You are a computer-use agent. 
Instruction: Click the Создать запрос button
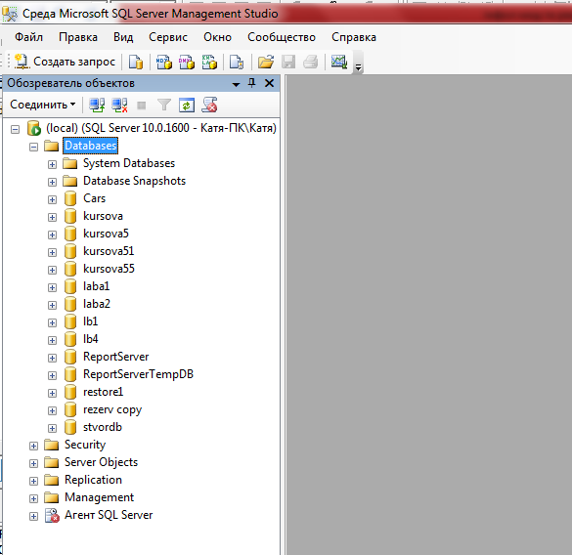point(65,62)
